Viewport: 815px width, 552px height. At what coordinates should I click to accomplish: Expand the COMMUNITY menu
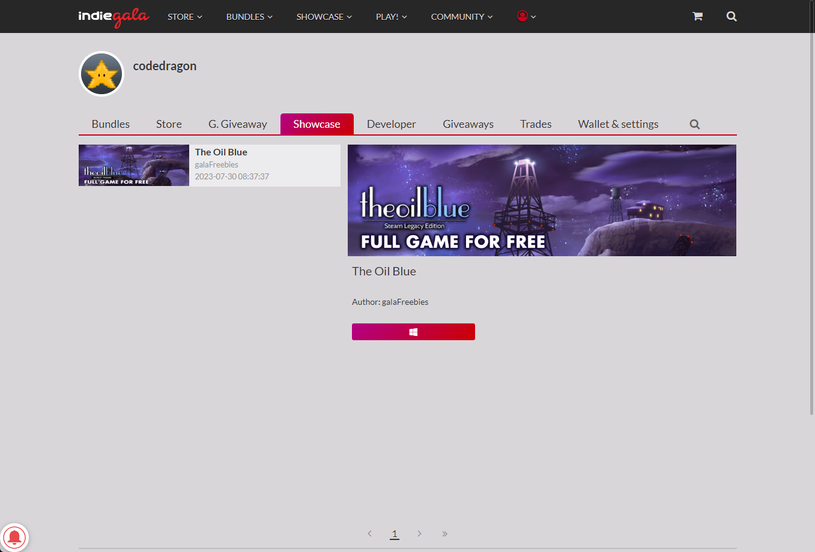point(462,17)
